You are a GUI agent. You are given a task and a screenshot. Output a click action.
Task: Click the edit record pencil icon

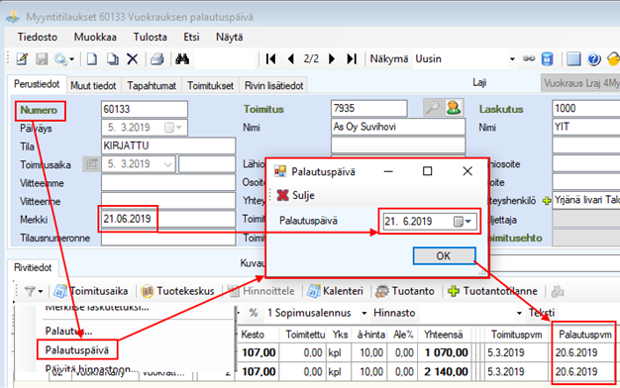pos(22,59)
